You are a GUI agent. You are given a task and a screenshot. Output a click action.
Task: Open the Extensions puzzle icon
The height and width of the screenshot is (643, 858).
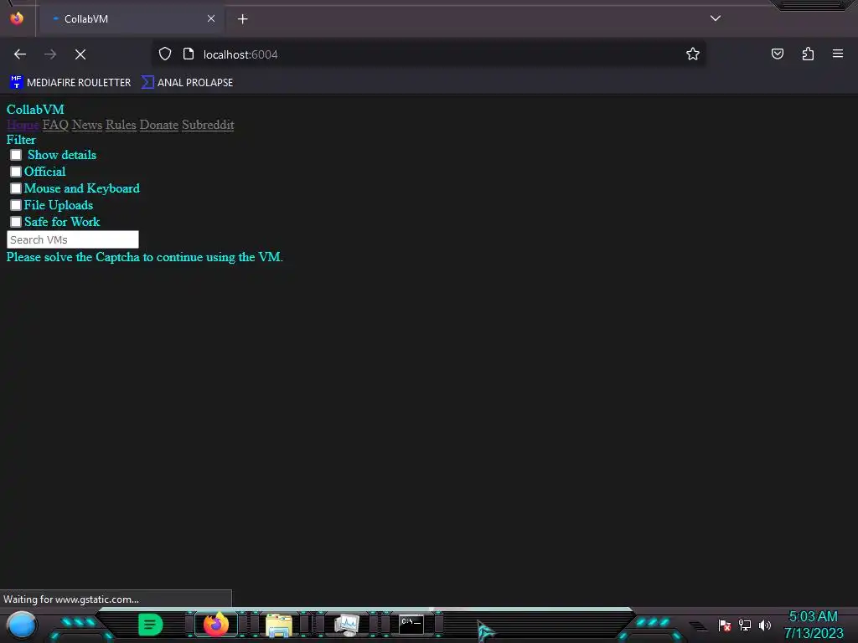(x=808, y=54)
